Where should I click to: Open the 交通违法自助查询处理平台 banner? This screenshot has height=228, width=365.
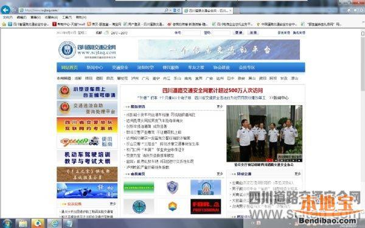87,108
